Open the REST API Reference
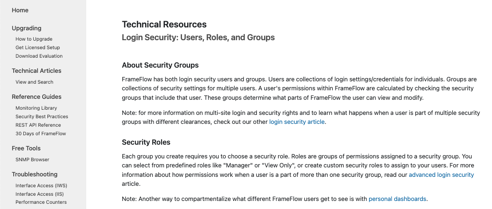 point(38,125)
